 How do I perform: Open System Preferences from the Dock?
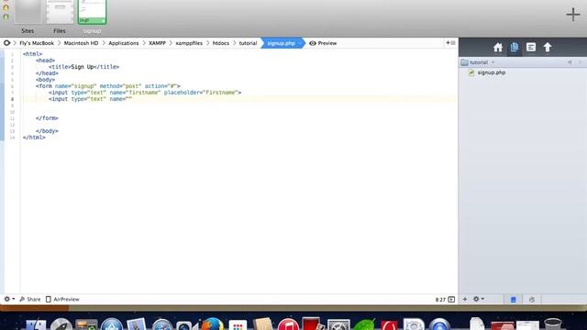click(338, 324)
